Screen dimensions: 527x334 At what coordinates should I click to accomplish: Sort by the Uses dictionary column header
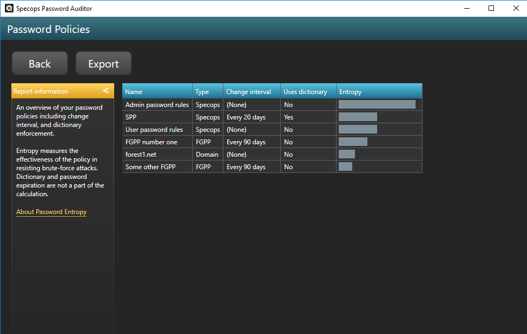click(x=308, y=91)
